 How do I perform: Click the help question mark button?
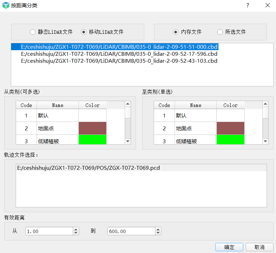point(248,6)
